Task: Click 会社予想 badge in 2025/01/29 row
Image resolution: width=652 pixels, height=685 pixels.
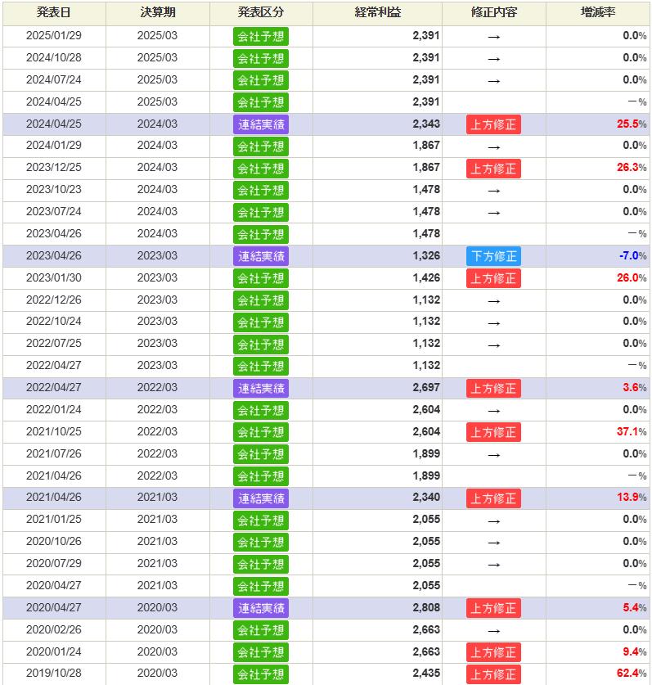Action: [261, 36]
